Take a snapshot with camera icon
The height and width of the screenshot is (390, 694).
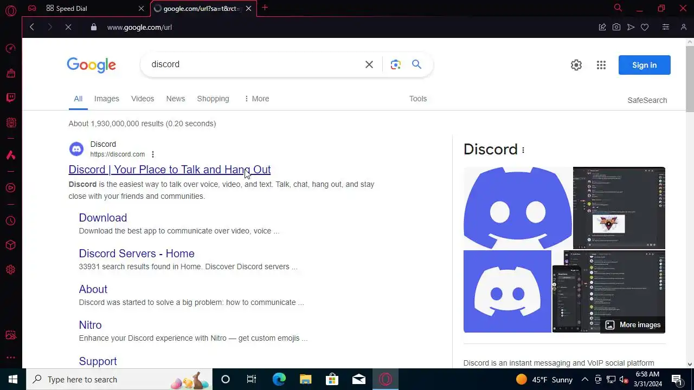(x=616, y=27)
